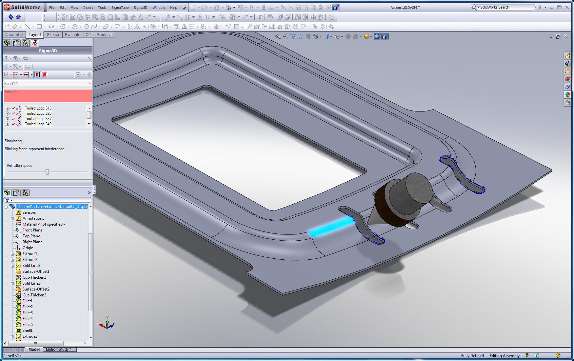Screen dimensions: 574x361
Task: Stop the simulation with the red square
Action: pos(45,75)
